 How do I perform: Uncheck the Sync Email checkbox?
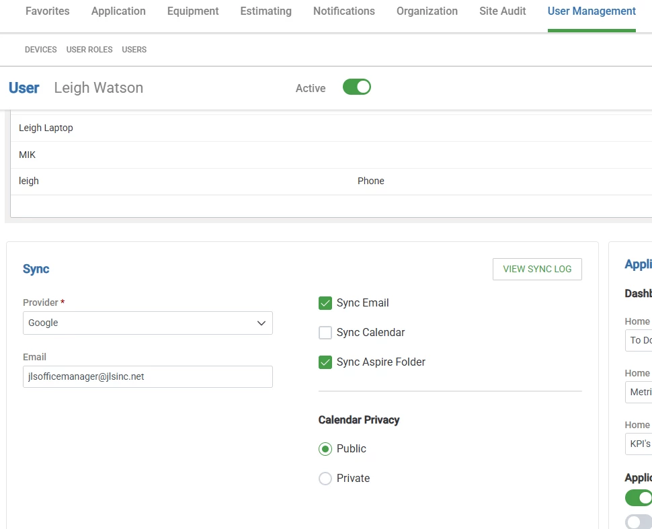pyautogui.click(x=325, y=303)
